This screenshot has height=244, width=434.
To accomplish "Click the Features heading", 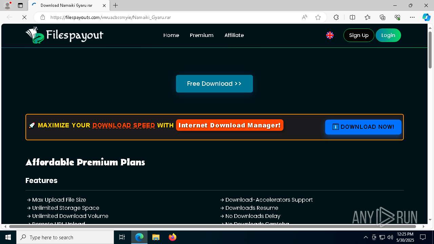I will pos(41,180).
